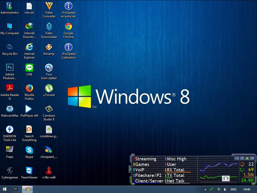Open My Computer icon
The image size is (257, 193).
tap(10, 29)
